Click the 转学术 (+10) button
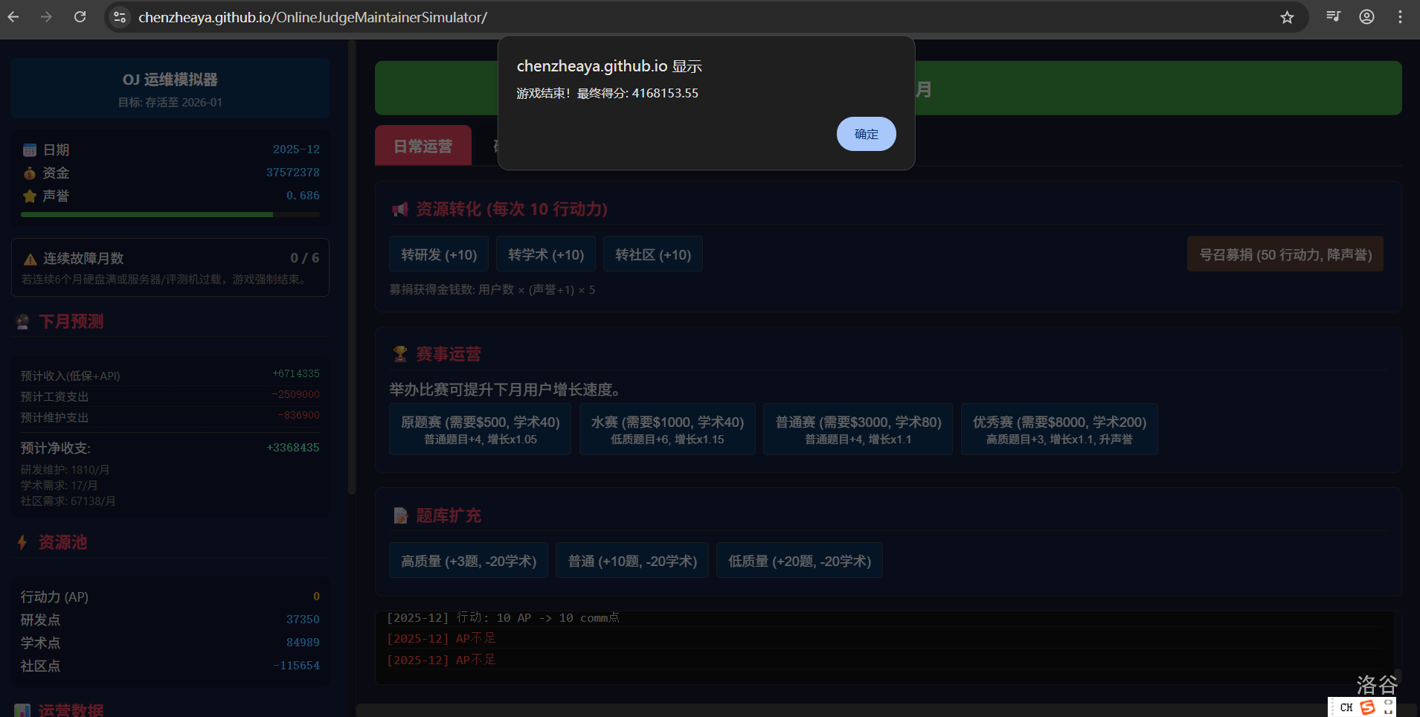This screenshot has height=717, width=1420. (x=546, y=254)
